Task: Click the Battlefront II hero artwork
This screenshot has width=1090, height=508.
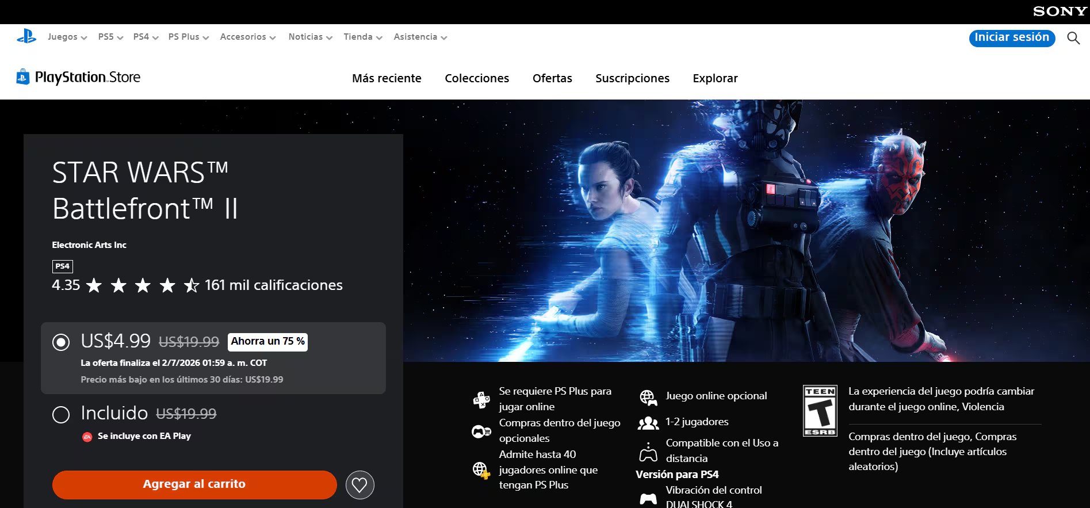Action: click(746, 231)
